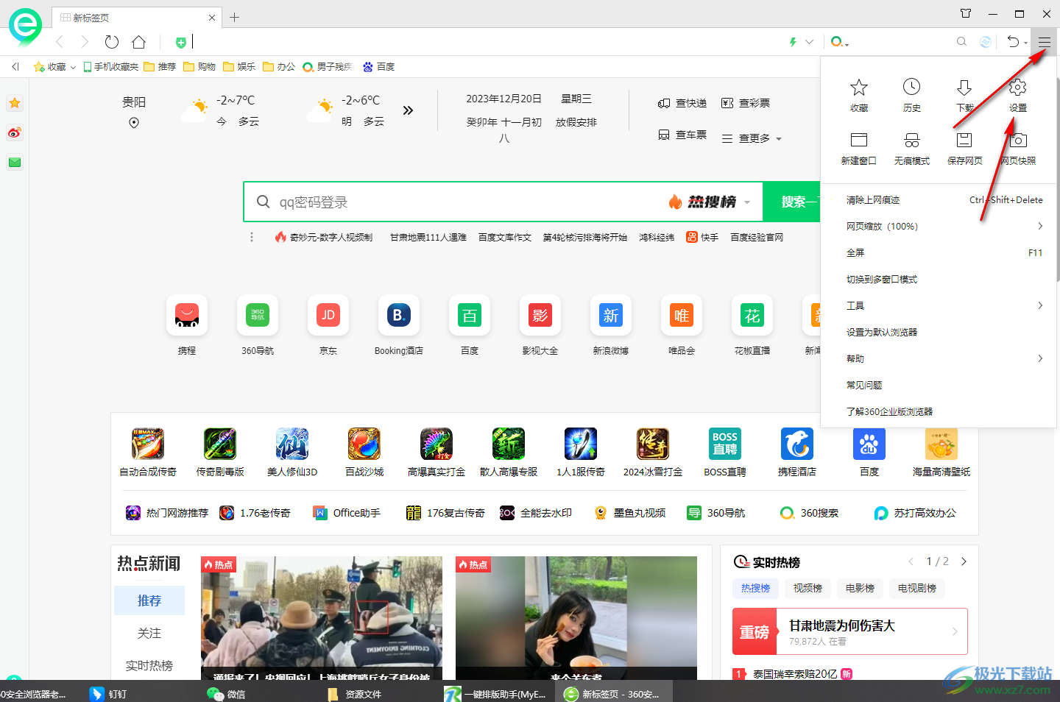Expand the 热搜榜 dropdown arrow
Image resolution: width=1060 pixels, height=702 pixels.
(747, 202)
